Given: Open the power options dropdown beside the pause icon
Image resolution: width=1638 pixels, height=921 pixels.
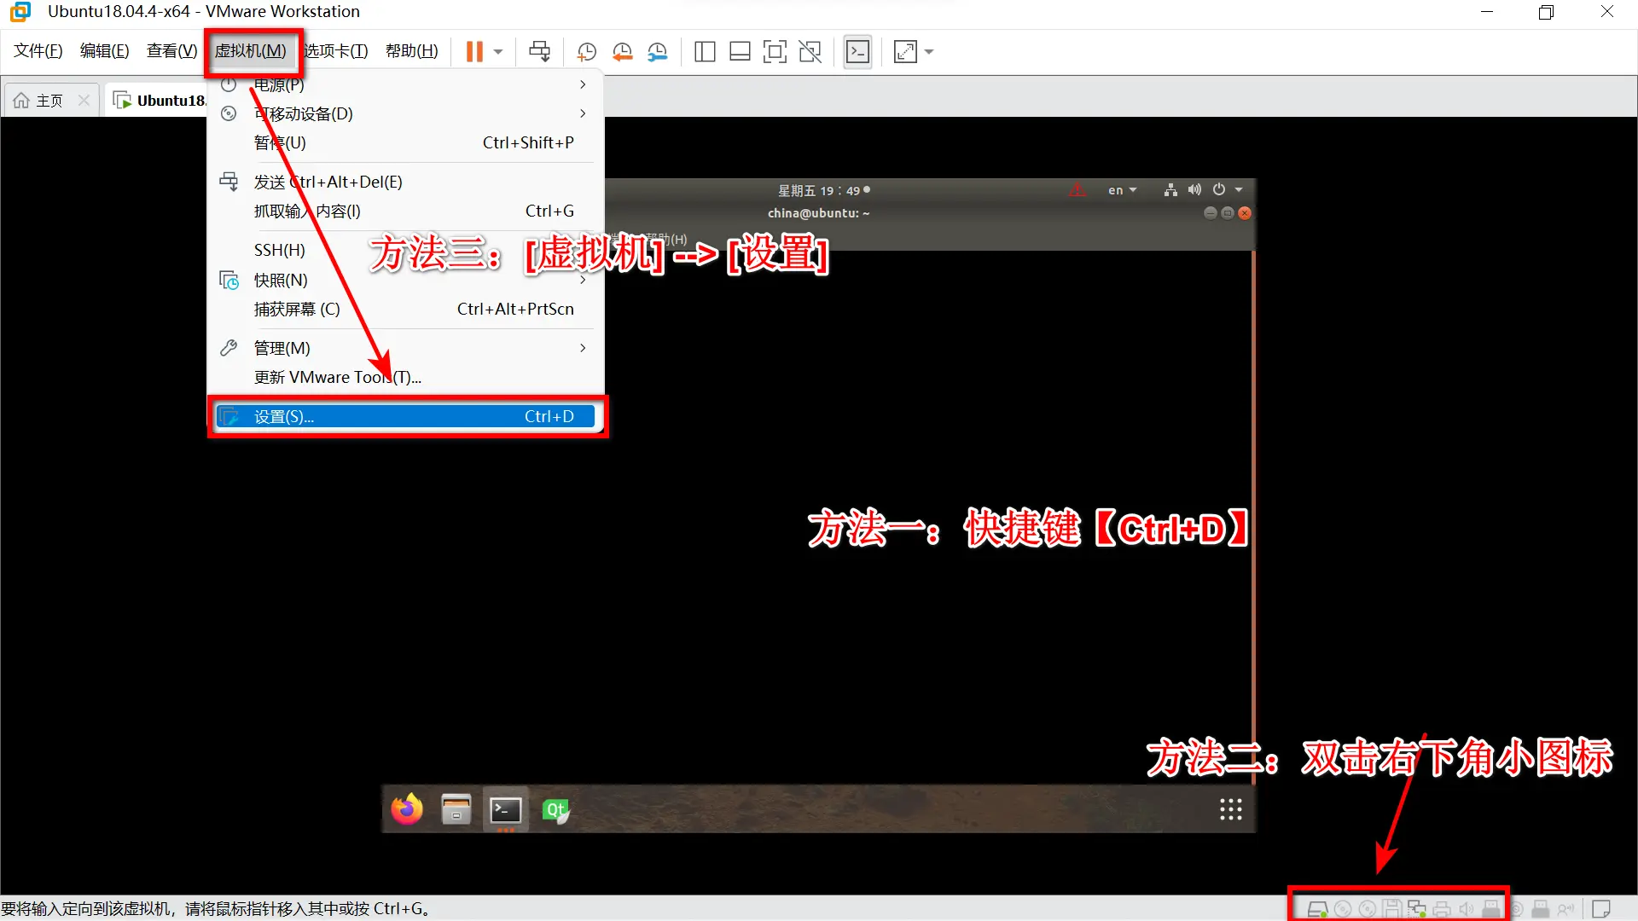Looking at the screenshot, I should pyautogui.click(x=498, y=52).
